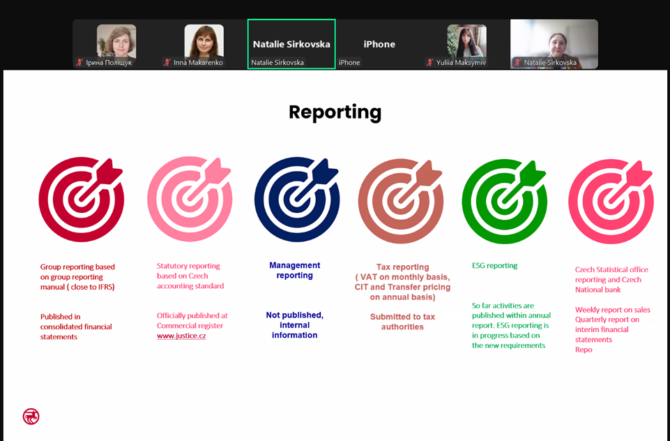The height and width of the screenshot is (441, 670).
Task: Click the navy Management reporting target icon
Action: coord(297,200)
